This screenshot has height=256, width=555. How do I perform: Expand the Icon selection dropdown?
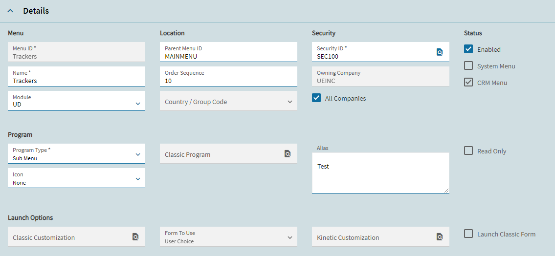[76, 178]
